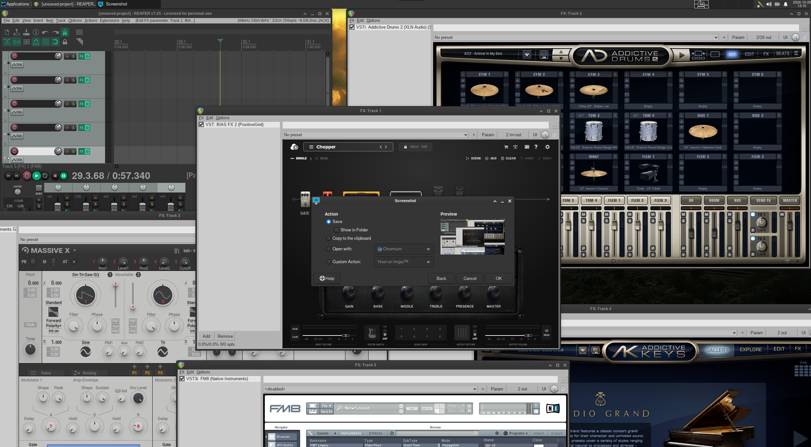Select the Save radio button

(x=328, y=222)
